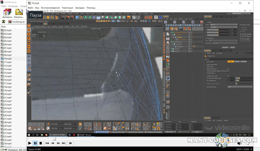Stop the video playback
This screenshot has width=260, height=151.
41,143
